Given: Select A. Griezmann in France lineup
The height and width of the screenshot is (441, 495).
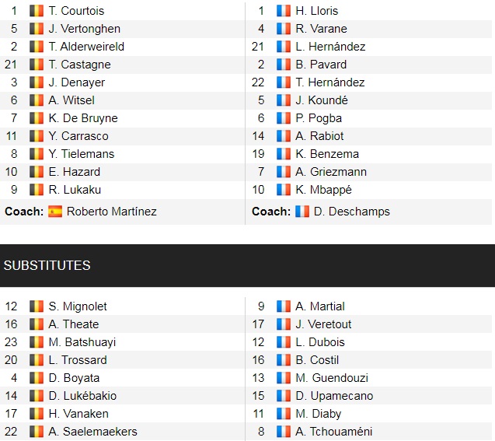Looking at the screenshot, I should [x=331, y=172].
